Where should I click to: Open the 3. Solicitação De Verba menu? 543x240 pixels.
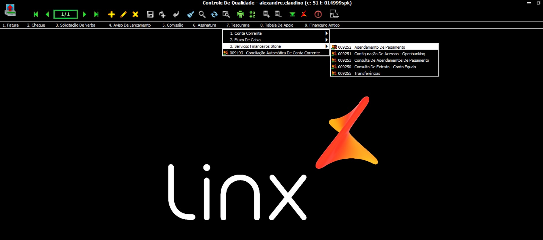[75, 25]
